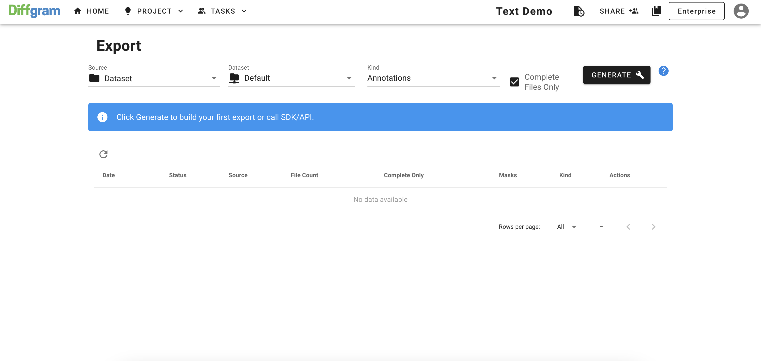
Task: Click the No data available text
Action: [x=380, y=200]
